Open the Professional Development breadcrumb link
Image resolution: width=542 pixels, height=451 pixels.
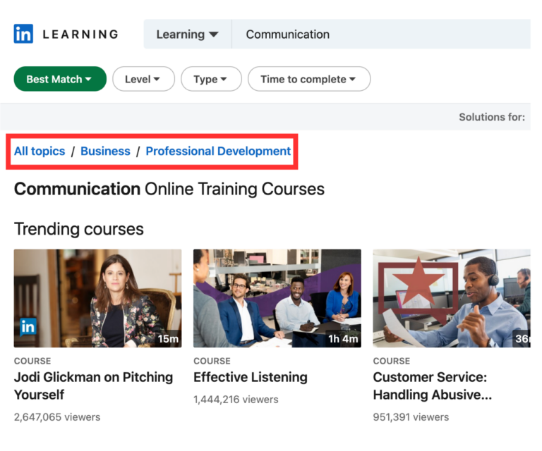pos(218,151)
